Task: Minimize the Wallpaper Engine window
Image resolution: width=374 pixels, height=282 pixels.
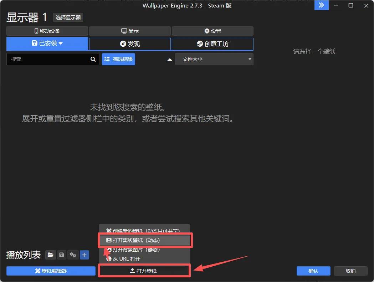Action: click(336, 5)
